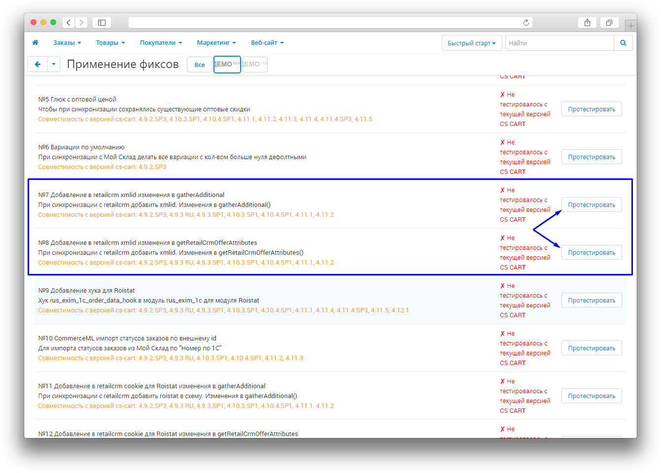Screen dimensions: 661x473
Task: Click Протестировать for fix №5
Action: (x=591, y=109)
